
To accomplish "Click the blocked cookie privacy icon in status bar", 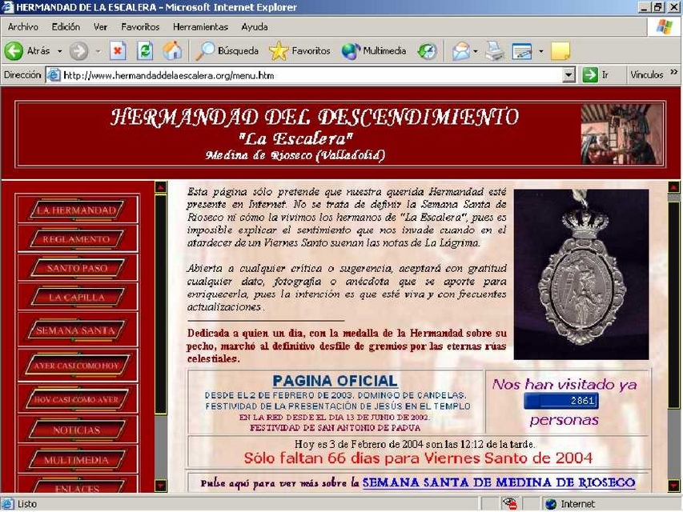I will (509, 504).
